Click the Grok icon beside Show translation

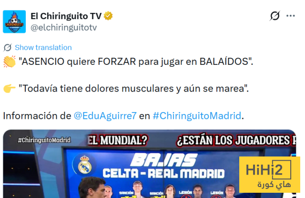(8, 48)
